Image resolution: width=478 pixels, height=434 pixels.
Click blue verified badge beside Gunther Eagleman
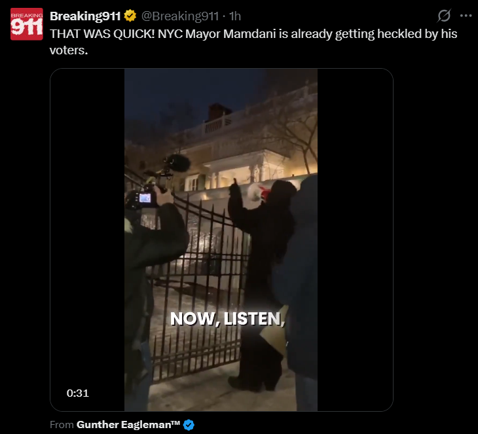189,425
